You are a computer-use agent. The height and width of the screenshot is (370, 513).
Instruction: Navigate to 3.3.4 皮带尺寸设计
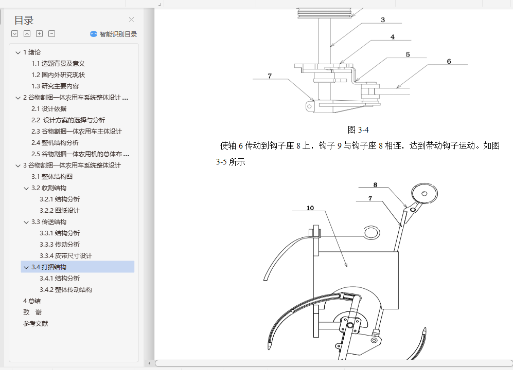[x=66, y=256]
